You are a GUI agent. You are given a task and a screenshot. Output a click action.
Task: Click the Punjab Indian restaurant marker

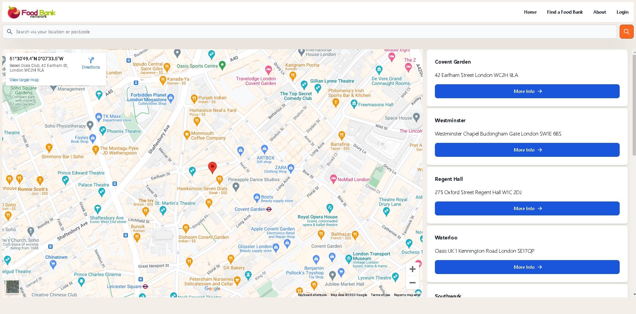tap(194, 99)
